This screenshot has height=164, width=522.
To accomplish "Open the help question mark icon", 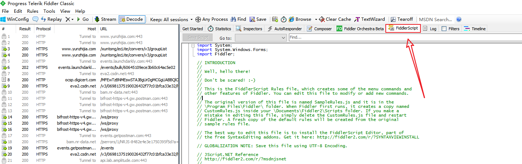I will (x=459, y=19).
